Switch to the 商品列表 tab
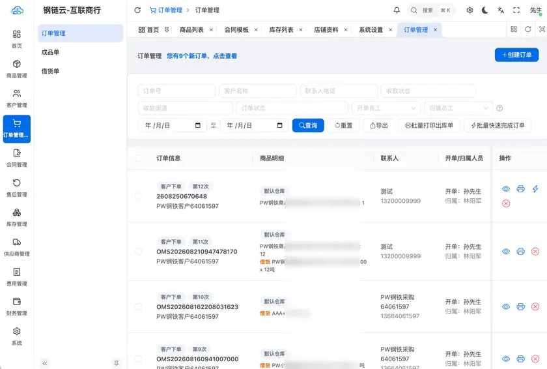 (191, 30)
